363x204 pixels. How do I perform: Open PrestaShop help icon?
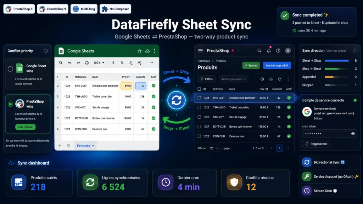tap(278, 51)
